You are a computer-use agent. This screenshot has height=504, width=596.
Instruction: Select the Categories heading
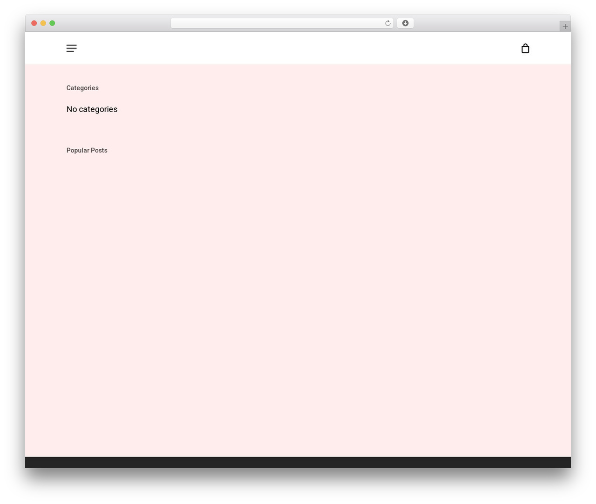pos(82,88)
